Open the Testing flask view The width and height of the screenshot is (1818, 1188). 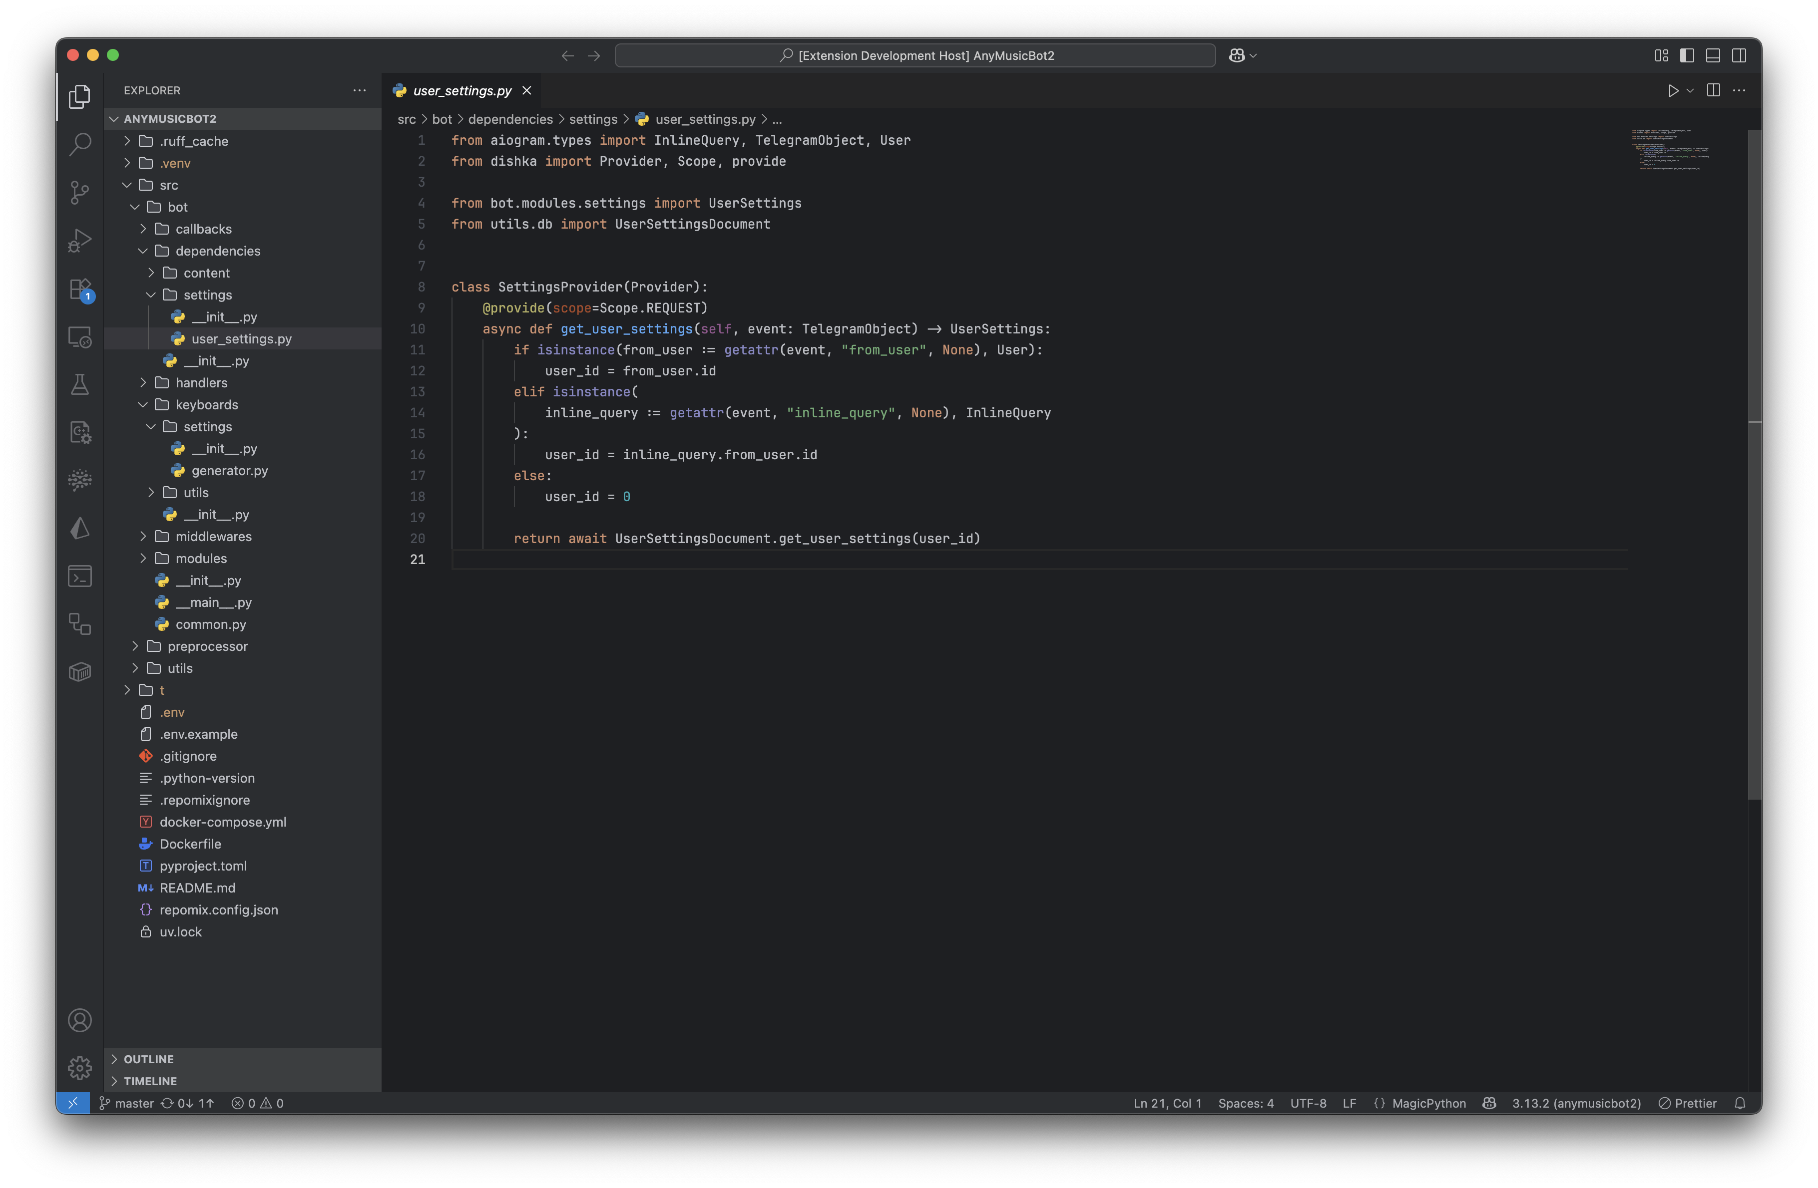(x=79, y=384)
